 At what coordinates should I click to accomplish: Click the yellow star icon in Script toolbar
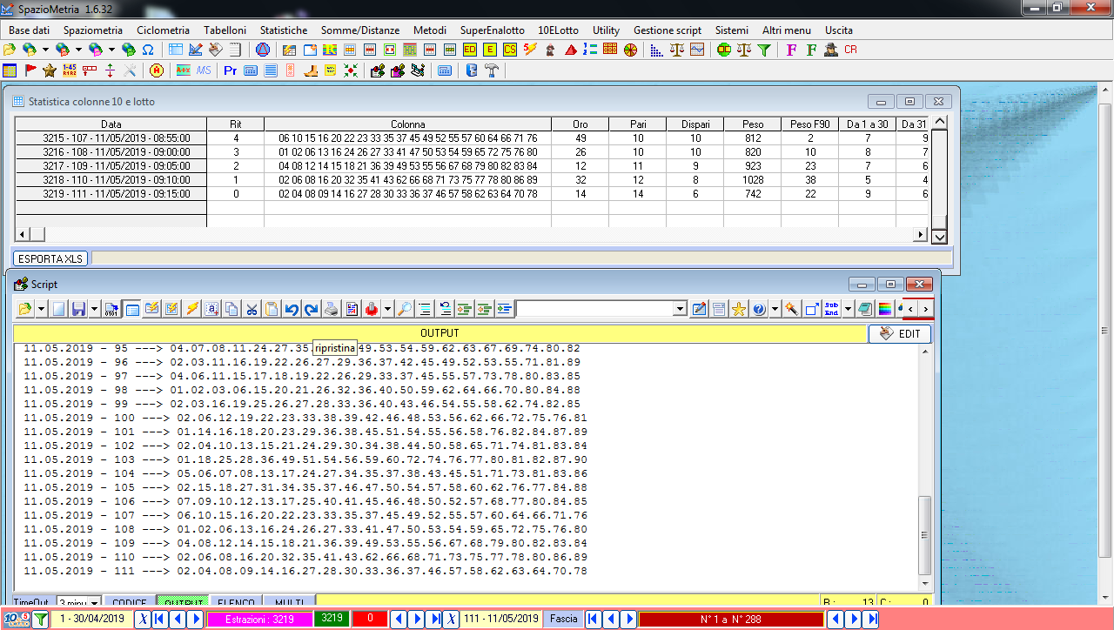pyautogui.click(x=739, y=309)
